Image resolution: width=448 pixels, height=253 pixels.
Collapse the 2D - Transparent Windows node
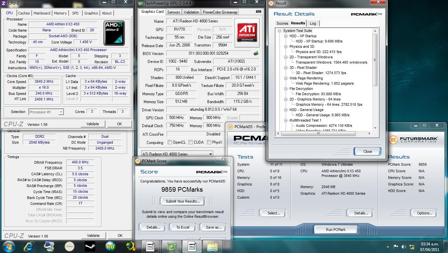286,57
